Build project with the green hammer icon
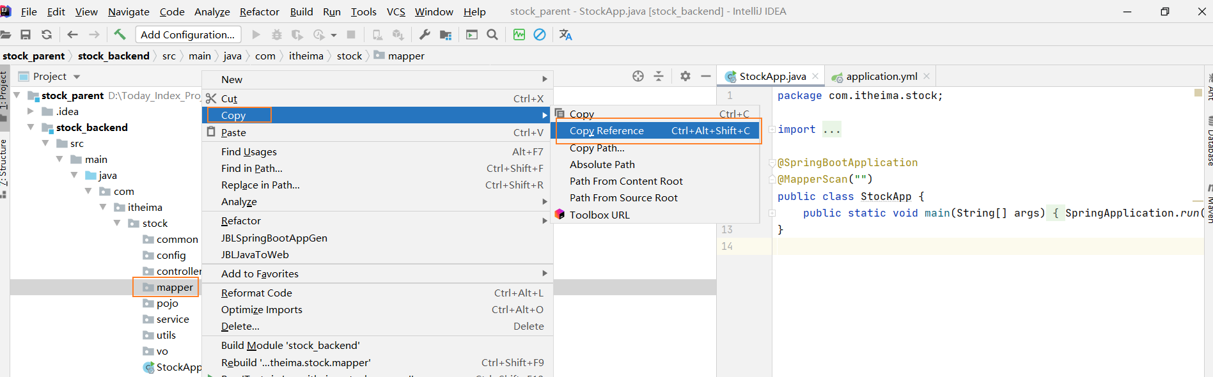 [120, 35]
